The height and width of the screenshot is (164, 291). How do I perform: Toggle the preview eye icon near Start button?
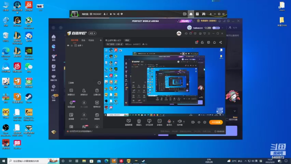(x=199, y=122)
